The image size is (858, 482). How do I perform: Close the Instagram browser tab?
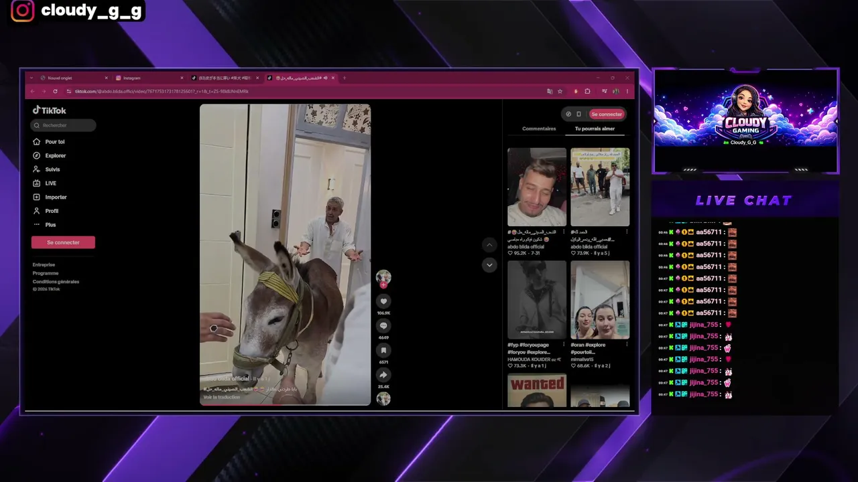click(x=182, y=78)
